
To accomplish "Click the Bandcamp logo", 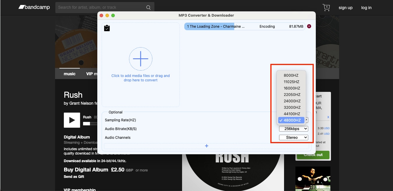I will pyautogui.click(x=34, y=7).
